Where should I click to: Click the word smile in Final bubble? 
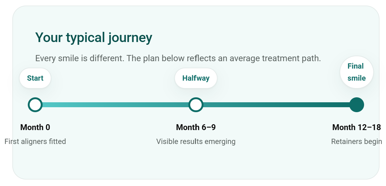(357, 78)
